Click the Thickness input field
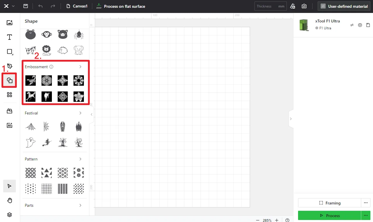Viewport: 373px width, 222px height. pos(270,6)
